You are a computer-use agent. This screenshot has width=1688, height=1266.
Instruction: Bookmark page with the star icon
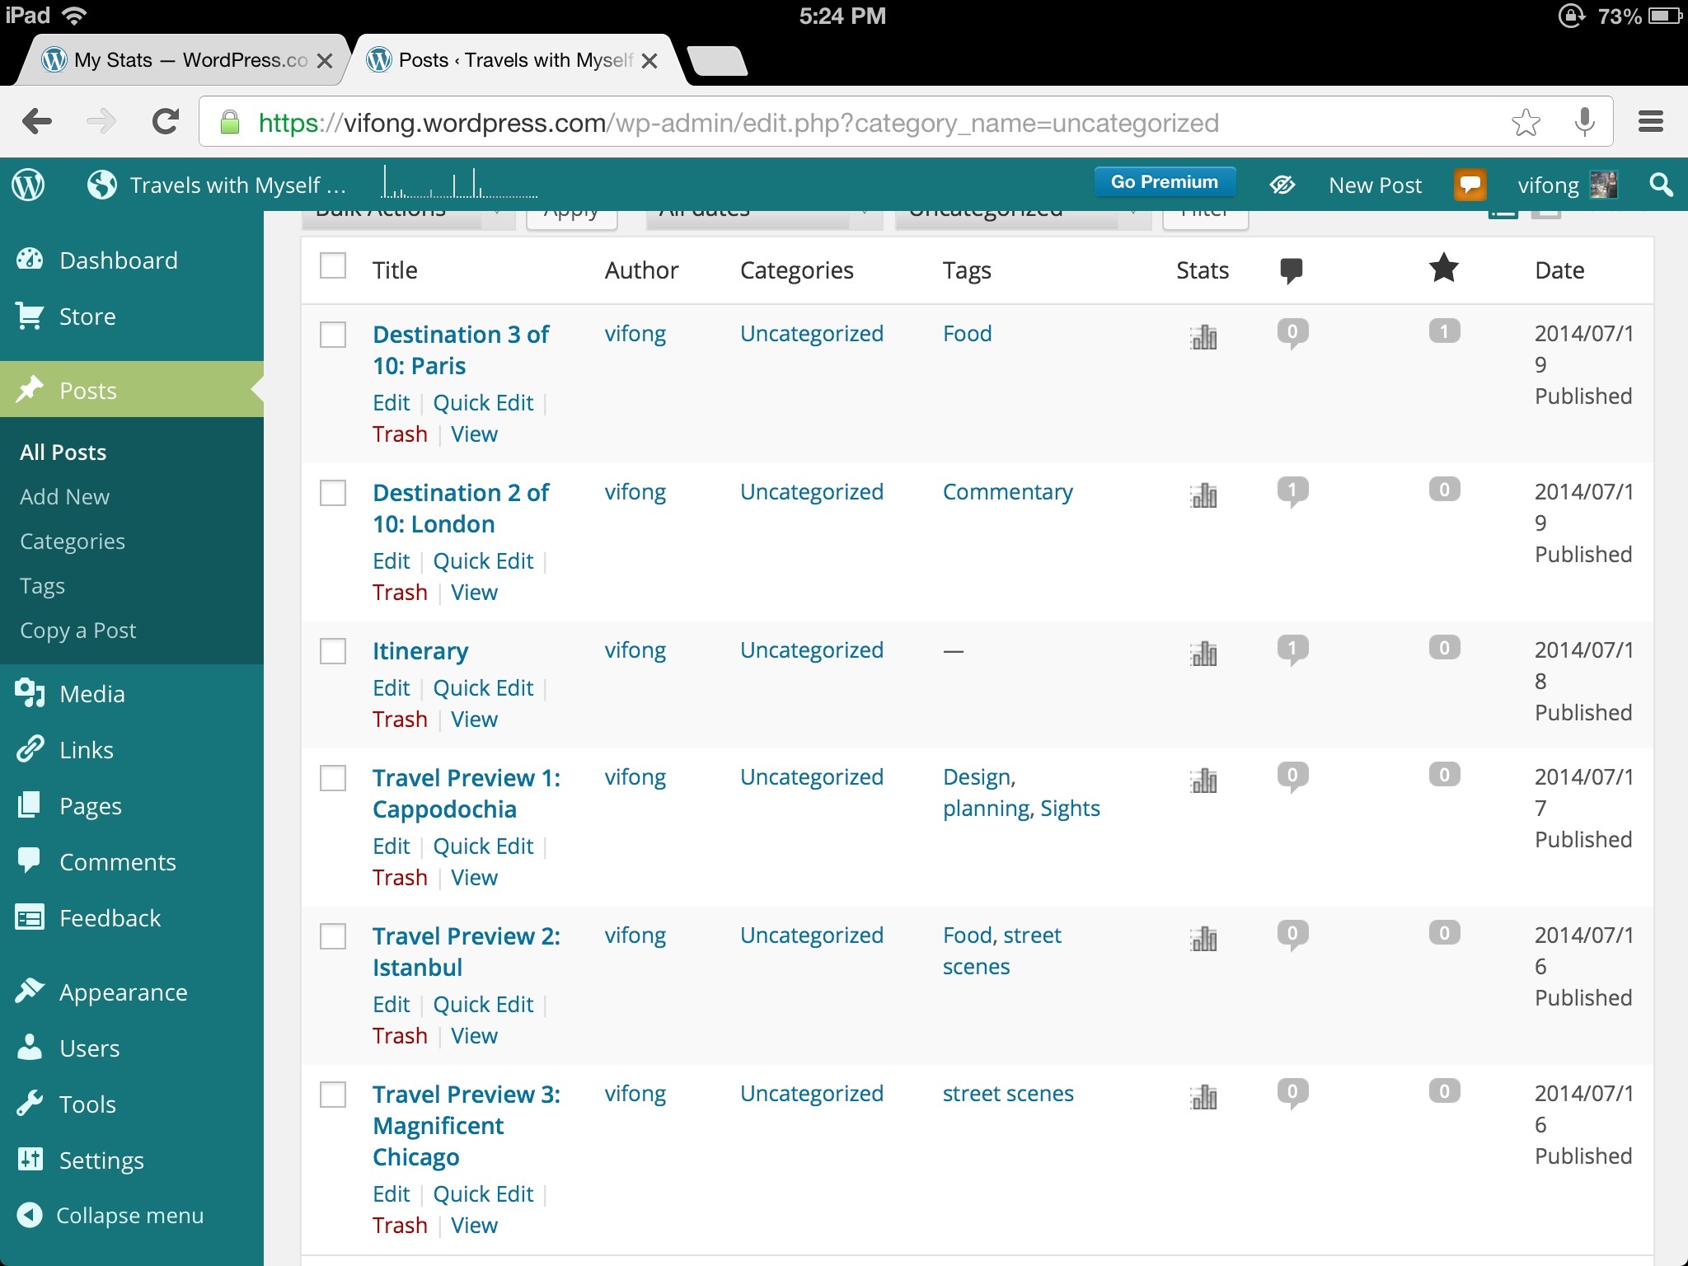coord(1526,123)
